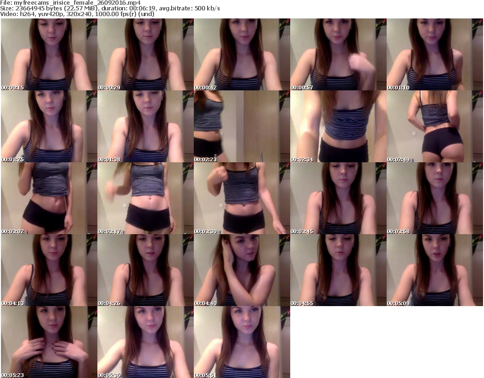Click the 'Size: 23664945 bytes' header line
Screen dimensions: 484x378
[110, 9]
